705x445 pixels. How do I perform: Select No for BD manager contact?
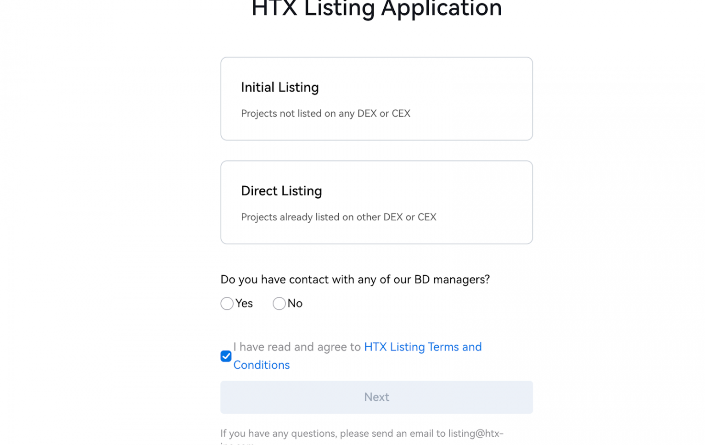click(x=279, y=303)
